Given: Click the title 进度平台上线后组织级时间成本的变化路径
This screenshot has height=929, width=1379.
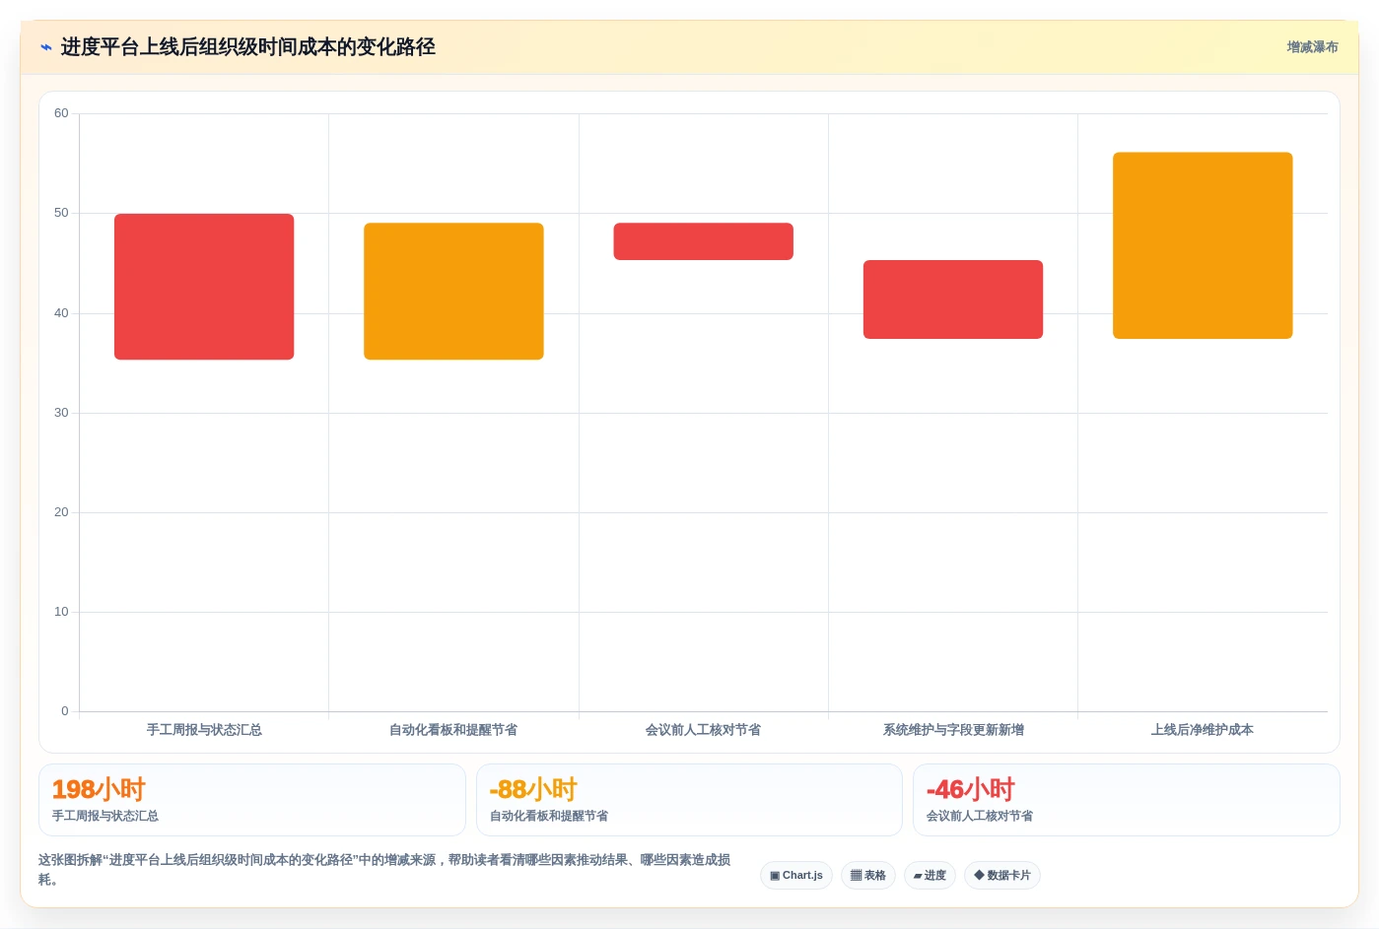Looking at the screenshot, I should point(248,47).
